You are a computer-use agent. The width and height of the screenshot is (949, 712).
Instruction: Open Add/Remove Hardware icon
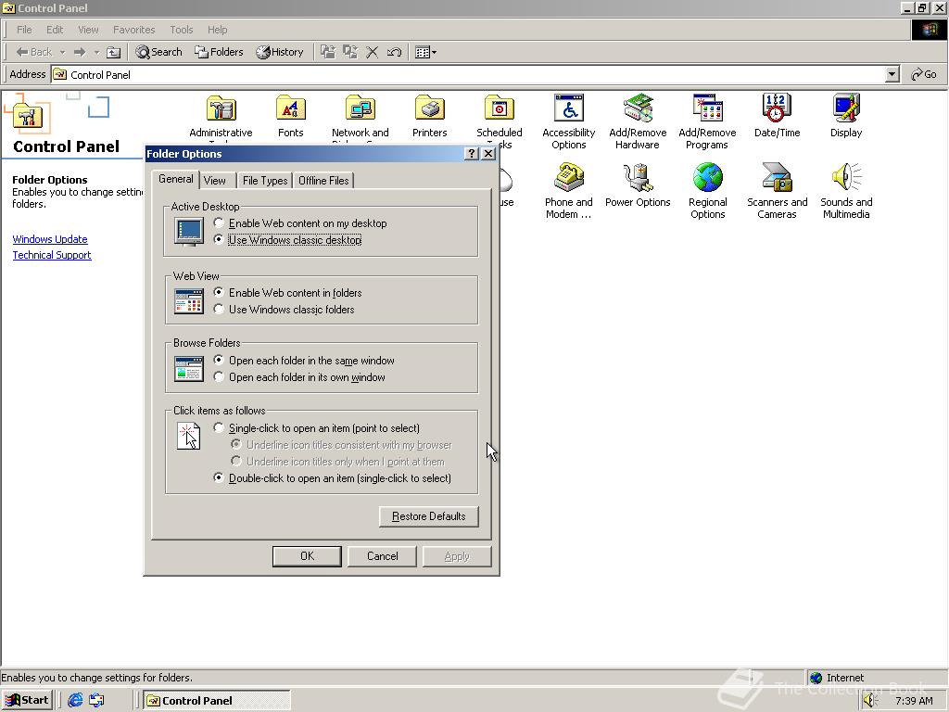click(x=638, y=109)
